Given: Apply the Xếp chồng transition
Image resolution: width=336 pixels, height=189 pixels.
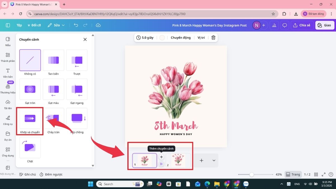Looking at the screenshot, I should (77, 118).
